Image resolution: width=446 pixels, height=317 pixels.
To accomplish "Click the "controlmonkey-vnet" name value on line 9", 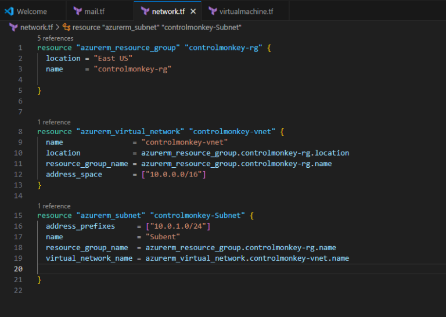I will (184, 142).
